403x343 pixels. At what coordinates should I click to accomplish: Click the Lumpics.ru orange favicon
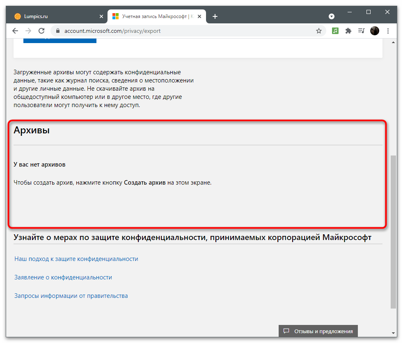tap(18, 16)
